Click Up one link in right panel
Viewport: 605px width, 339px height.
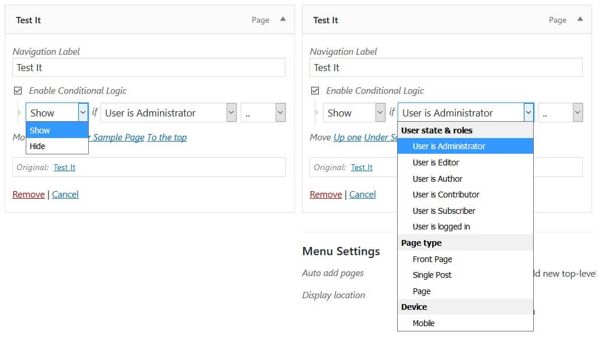347,137
